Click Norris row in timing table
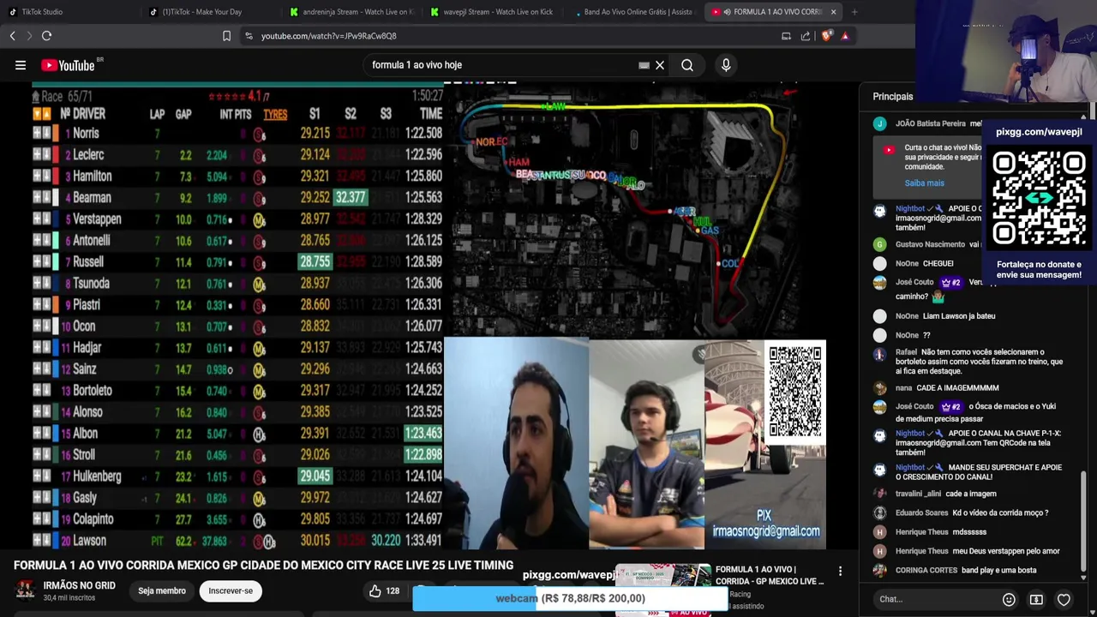 click(x=238, y=134)
